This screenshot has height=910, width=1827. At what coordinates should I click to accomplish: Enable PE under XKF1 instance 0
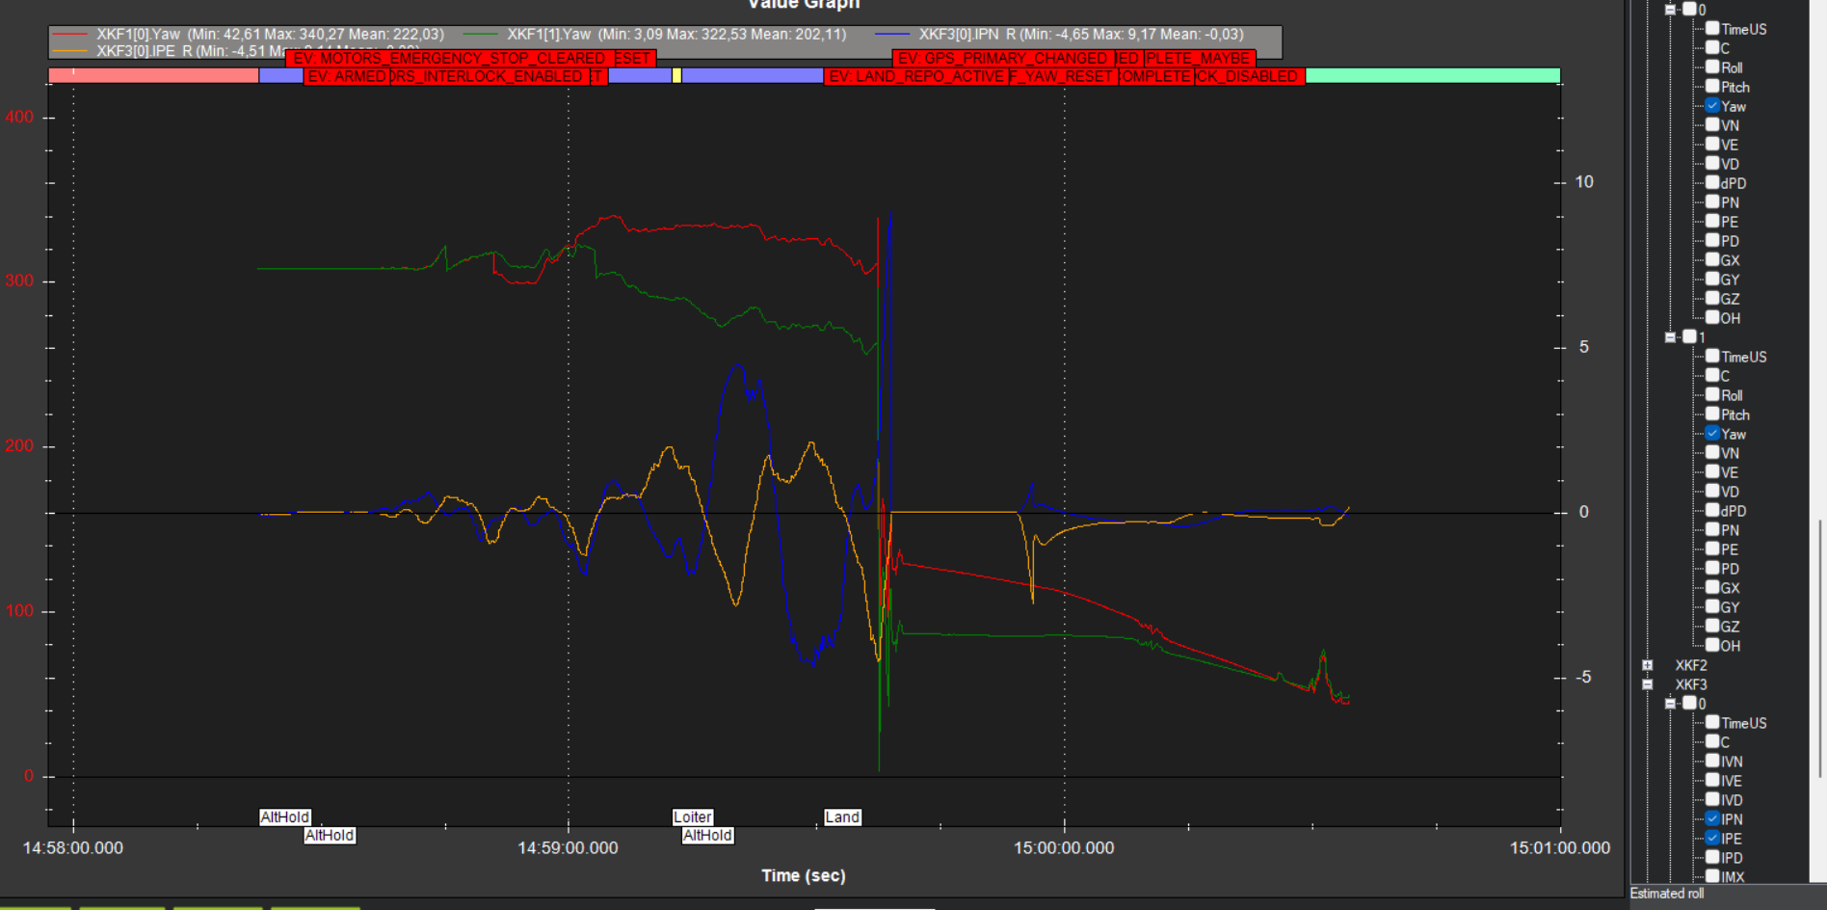[x=1712, y=222]
